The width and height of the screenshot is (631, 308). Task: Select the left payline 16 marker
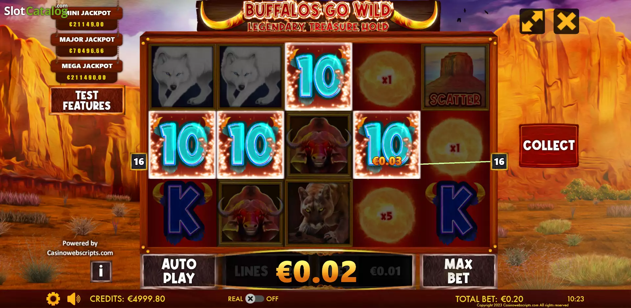point(139,161)
